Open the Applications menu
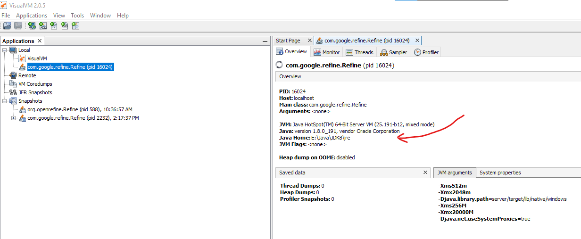 (x=32, y=16)
